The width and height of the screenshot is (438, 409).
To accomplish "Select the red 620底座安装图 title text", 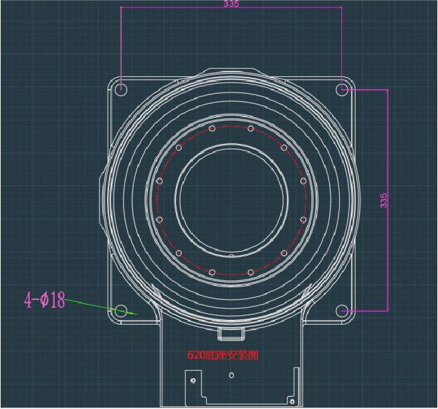I will pyautogui.click(x=223, y=355).
